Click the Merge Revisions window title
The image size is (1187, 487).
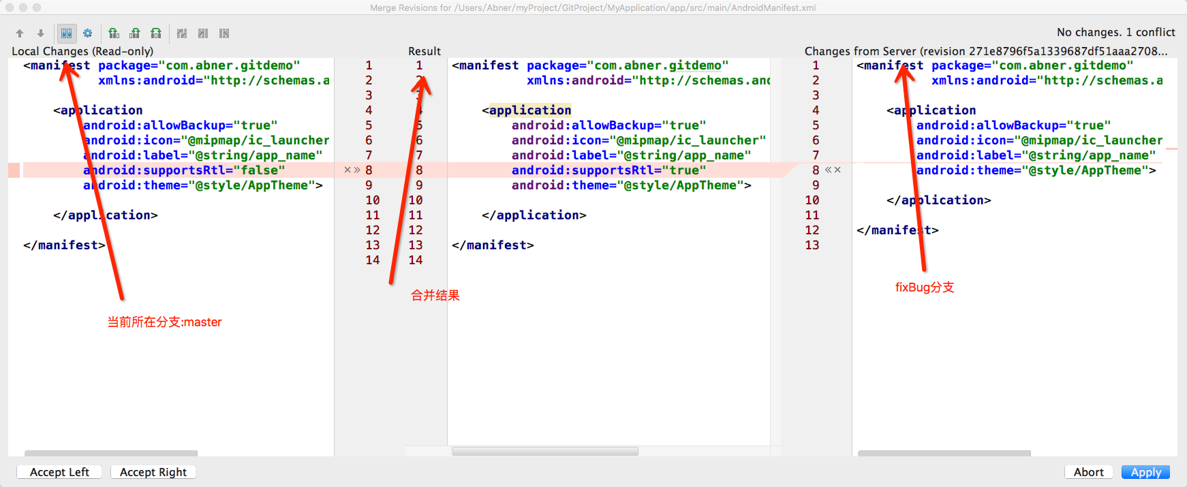593,7
